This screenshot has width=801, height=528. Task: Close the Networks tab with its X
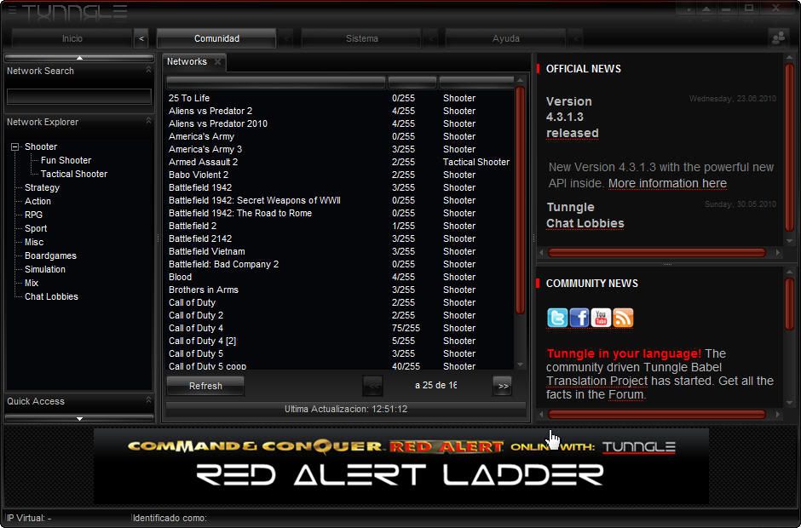[218, 62]
